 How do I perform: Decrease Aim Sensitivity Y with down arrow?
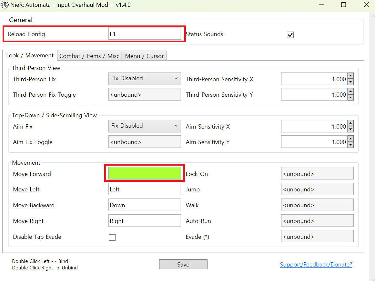350,145
